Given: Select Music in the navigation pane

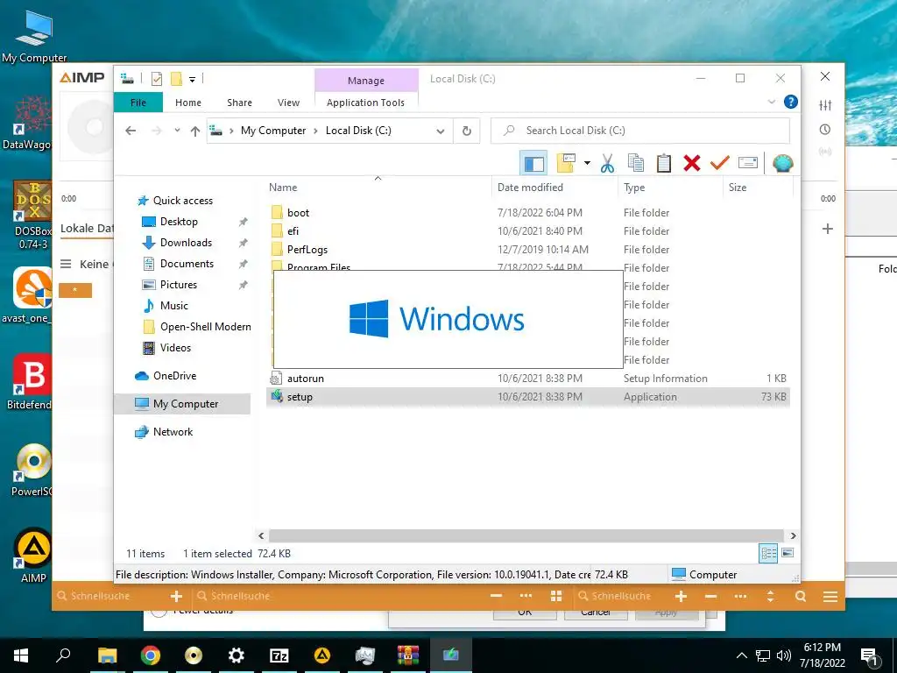Looking at the screenshot, I should [x=174, y=306].
